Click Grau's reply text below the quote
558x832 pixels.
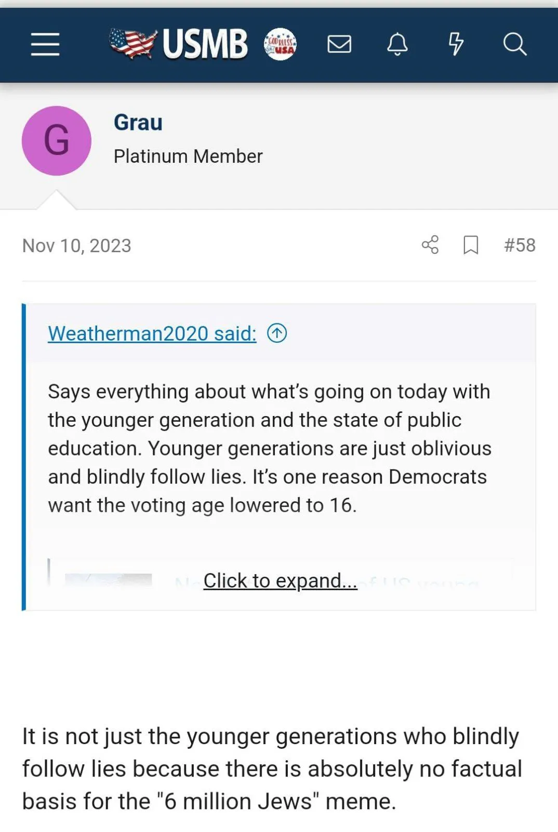pyautogui.click(x=272, y=769)
